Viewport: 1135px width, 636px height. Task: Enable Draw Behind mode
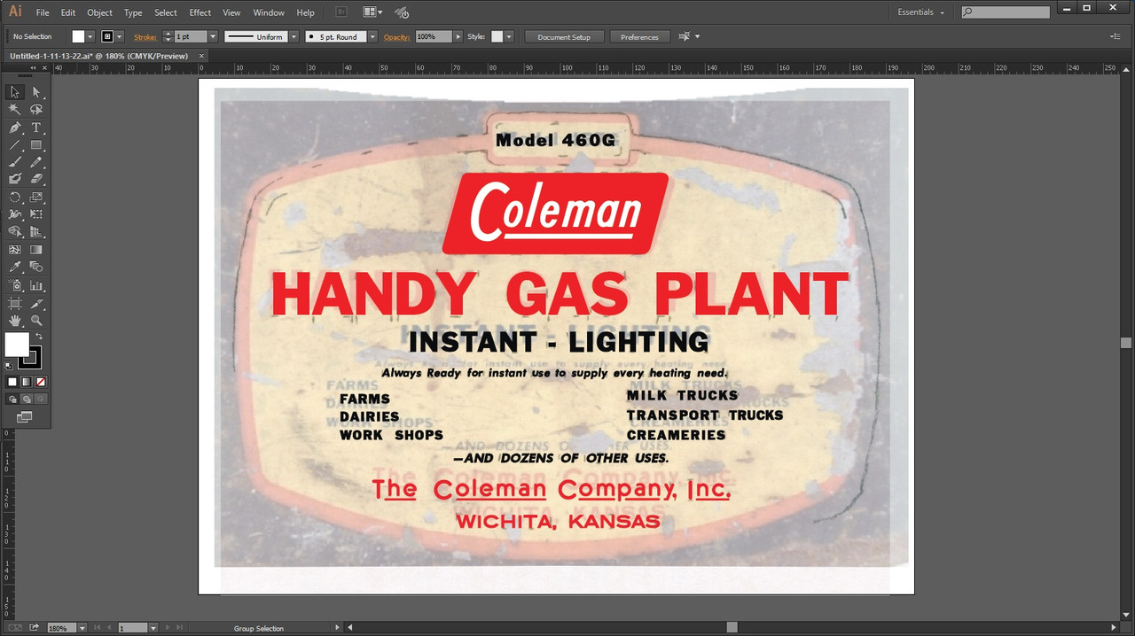(27, 399)
